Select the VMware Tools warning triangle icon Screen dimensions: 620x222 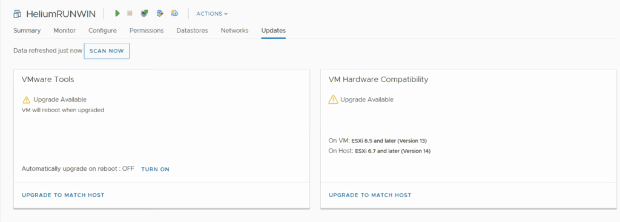click(x=27, y=100)
